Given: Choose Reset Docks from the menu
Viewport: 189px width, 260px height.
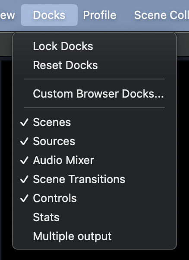Looking at the screenshot, I should click(x=94, y=65).
